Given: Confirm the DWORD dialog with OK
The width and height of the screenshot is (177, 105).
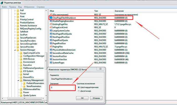Looking at the screenshot, I should pyautogui.click(x=82, y=98).
